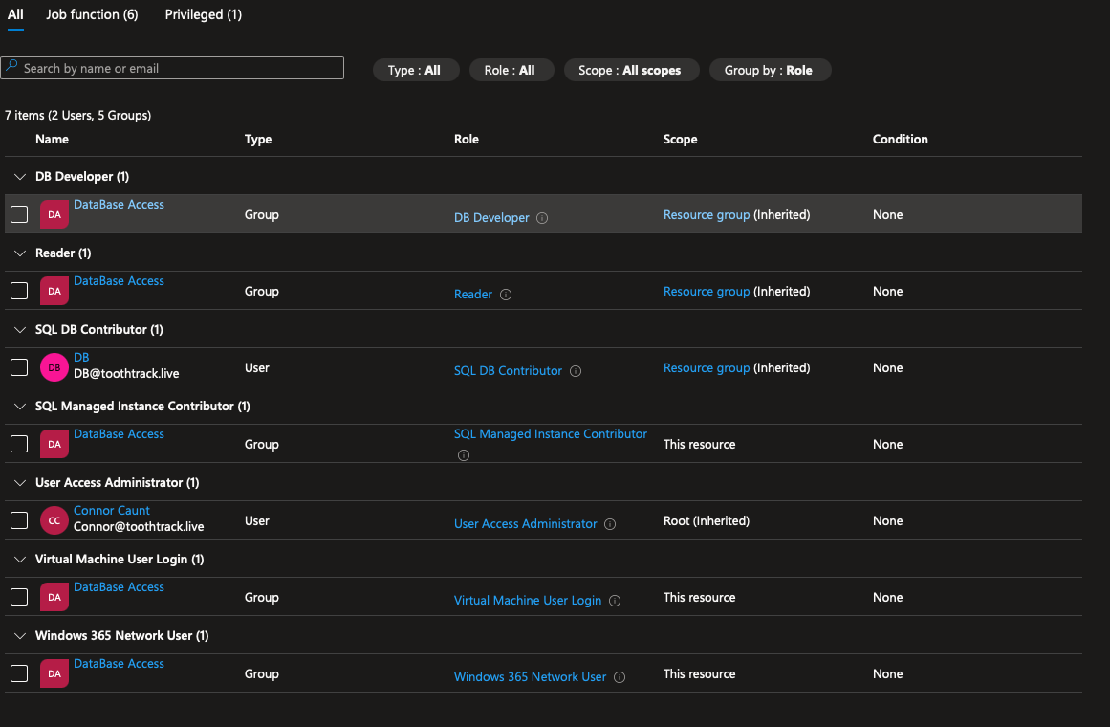This screenshot has height=727, width=1110.
Task: Click info icon next to Reader role
Action: tap(506, 295)
